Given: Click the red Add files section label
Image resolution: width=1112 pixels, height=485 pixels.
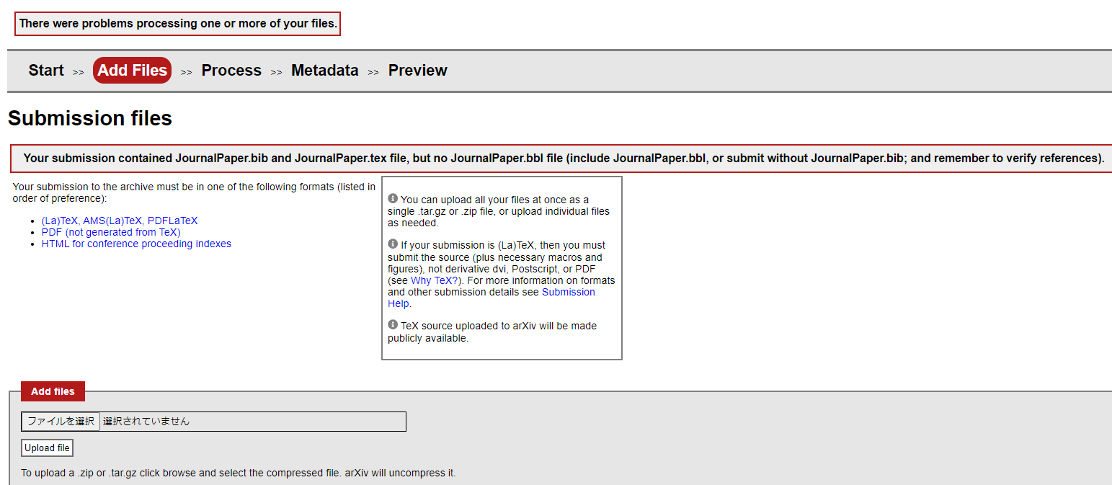Looking at the screenshot, I should point(53,391).
